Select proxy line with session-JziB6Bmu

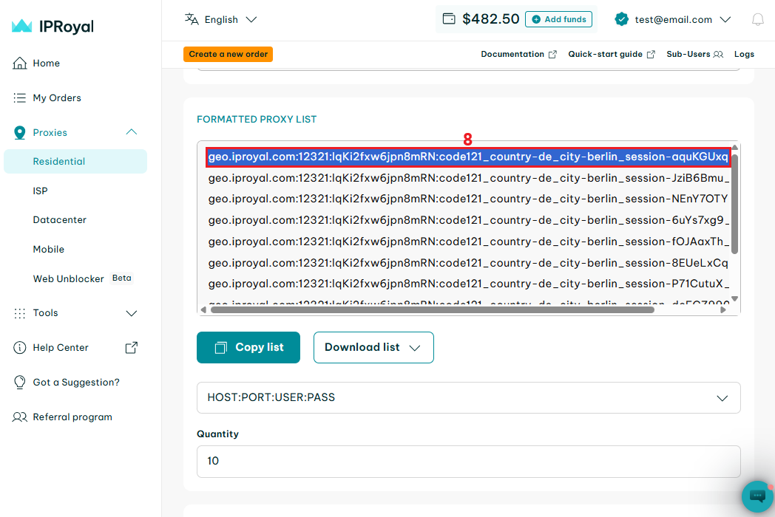click(x=468, y=178)
